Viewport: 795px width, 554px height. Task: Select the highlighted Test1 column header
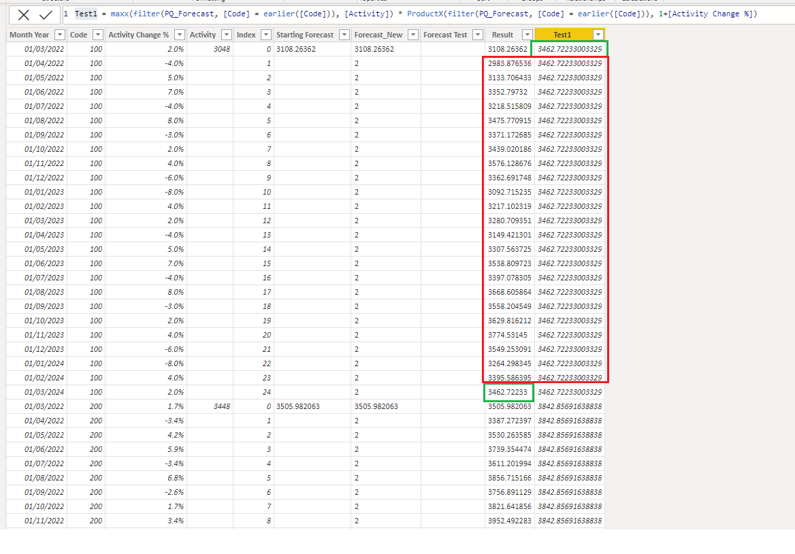point(562,35)
